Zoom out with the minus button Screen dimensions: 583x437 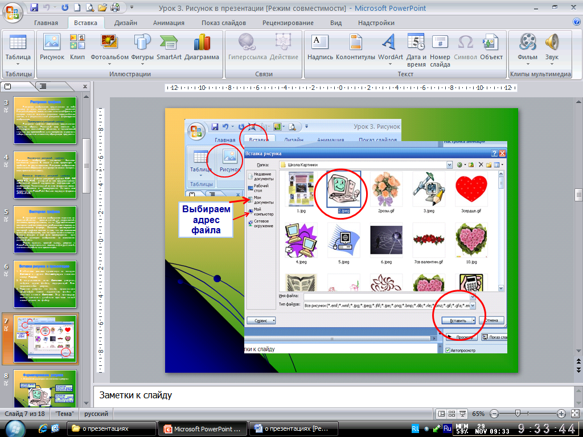click(x=494, y=414)
